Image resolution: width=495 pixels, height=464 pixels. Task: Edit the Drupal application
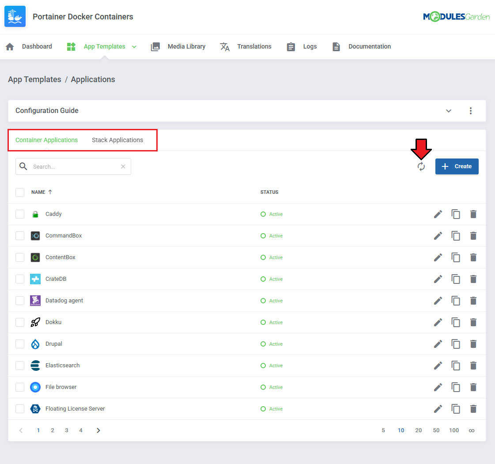(x=438, y=344)
